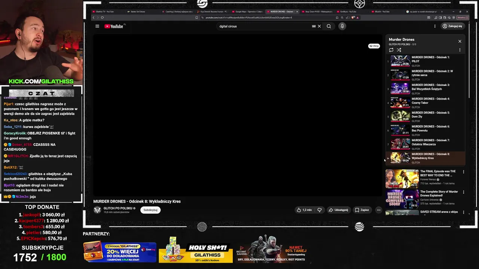This screenshot has height=269, width=479.
Task: Click the Zaloguj się sign-in button
Action: (452, 26)
